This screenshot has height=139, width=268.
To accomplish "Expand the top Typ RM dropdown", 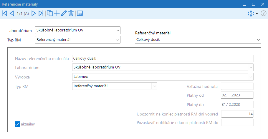I will (118, 39).
